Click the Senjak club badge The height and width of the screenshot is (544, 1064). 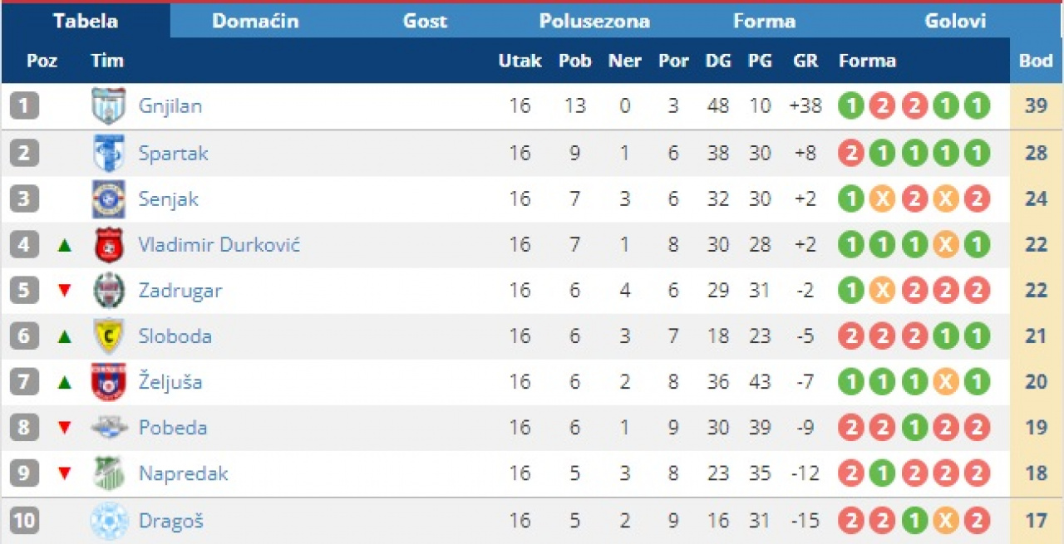coord(108,199)
